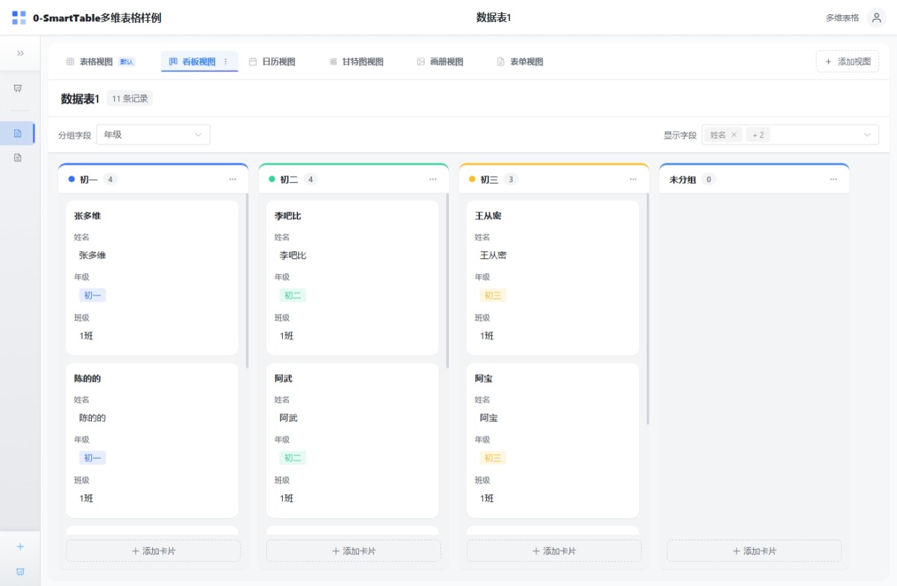Remove the 姓名 tag from display fields
This screenshot has width=897, height=586.
pyautogui.click(x=734, y=135)
